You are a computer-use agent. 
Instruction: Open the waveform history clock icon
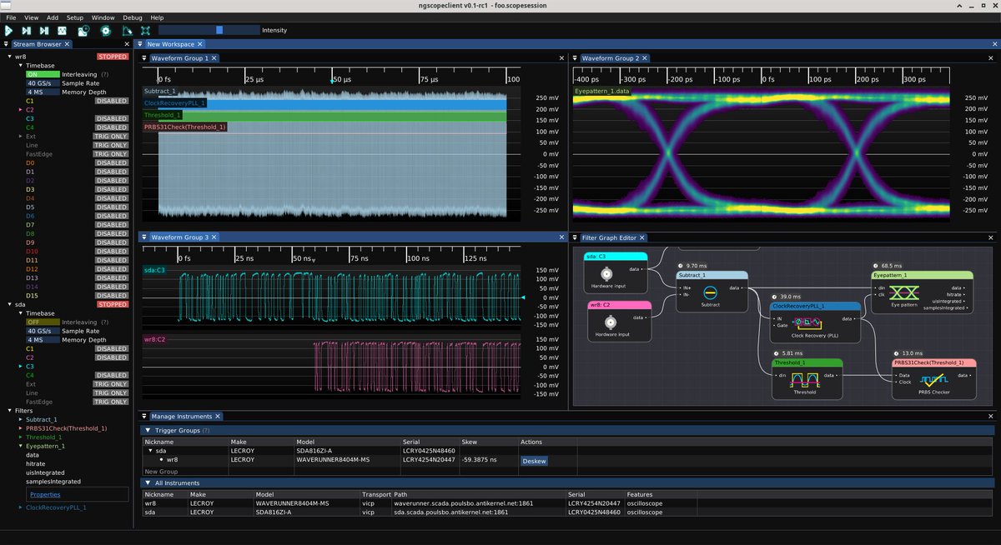[83, 30]
